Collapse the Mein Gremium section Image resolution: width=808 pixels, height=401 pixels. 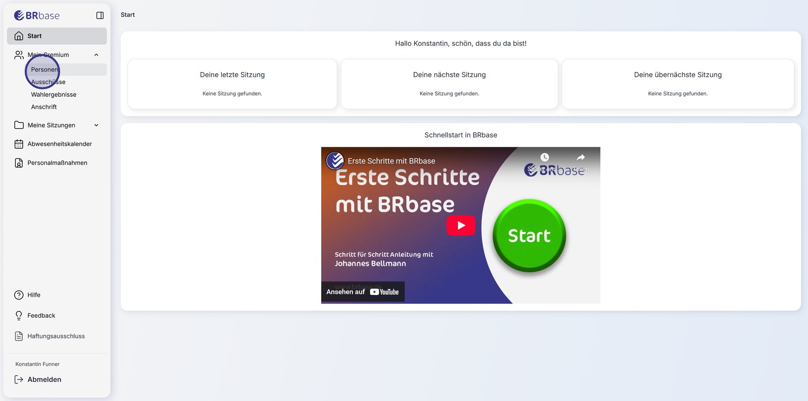tap(96, 54)
